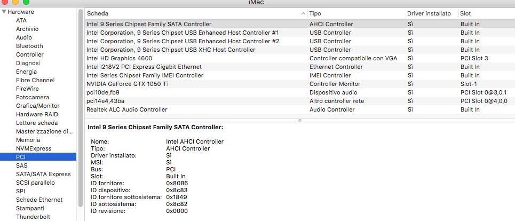Open Archivio in the sidebar
This screenshot has width=515, height=221.
27,29
